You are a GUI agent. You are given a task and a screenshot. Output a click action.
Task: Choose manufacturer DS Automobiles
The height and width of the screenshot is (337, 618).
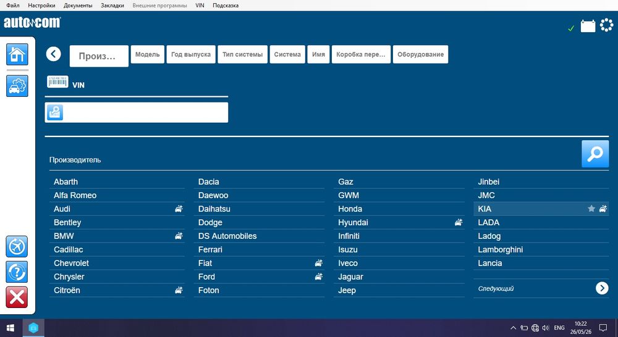(x=259, y=236)
